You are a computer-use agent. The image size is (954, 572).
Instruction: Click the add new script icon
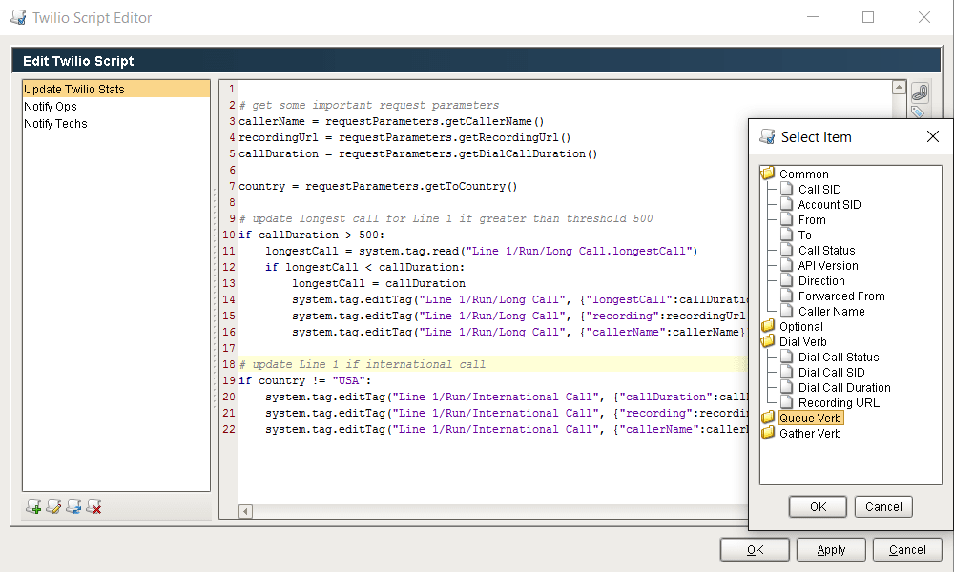point(34,506)
